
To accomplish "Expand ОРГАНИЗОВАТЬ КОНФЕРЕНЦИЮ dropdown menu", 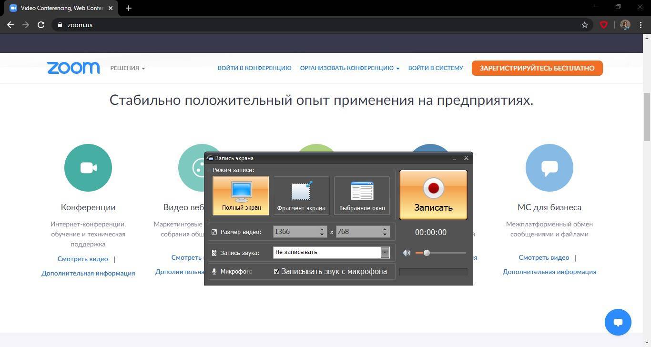I will [350, 68].
